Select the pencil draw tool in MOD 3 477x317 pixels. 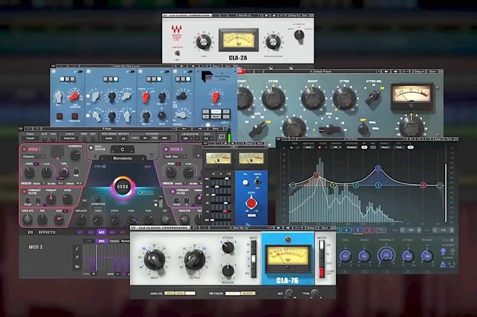click(77, 249)
